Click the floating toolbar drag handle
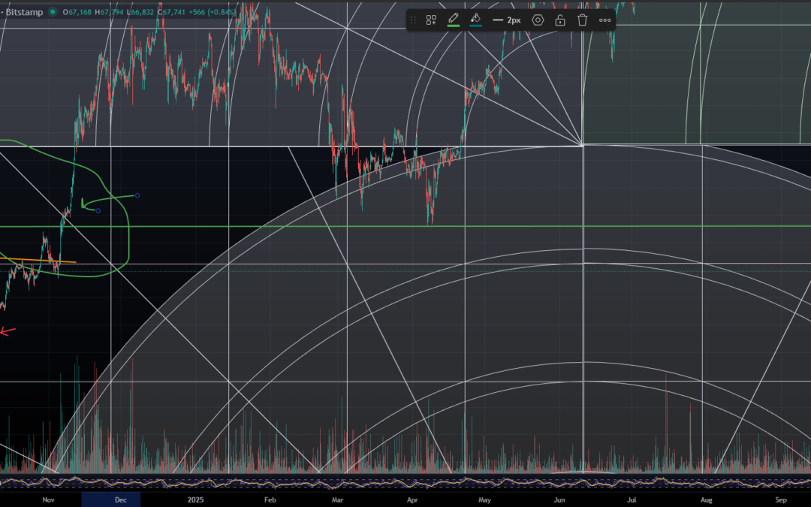Image resolution: width=811 pixels, height=507 pixels. 413,20
